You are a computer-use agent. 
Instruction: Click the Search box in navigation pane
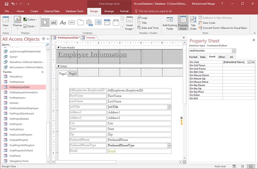pos(24,45)
